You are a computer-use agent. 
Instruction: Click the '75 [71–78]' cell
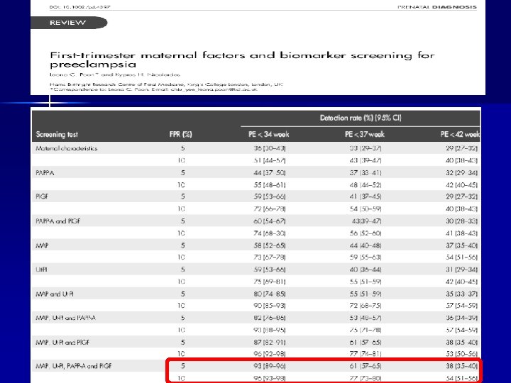point(366,330)
